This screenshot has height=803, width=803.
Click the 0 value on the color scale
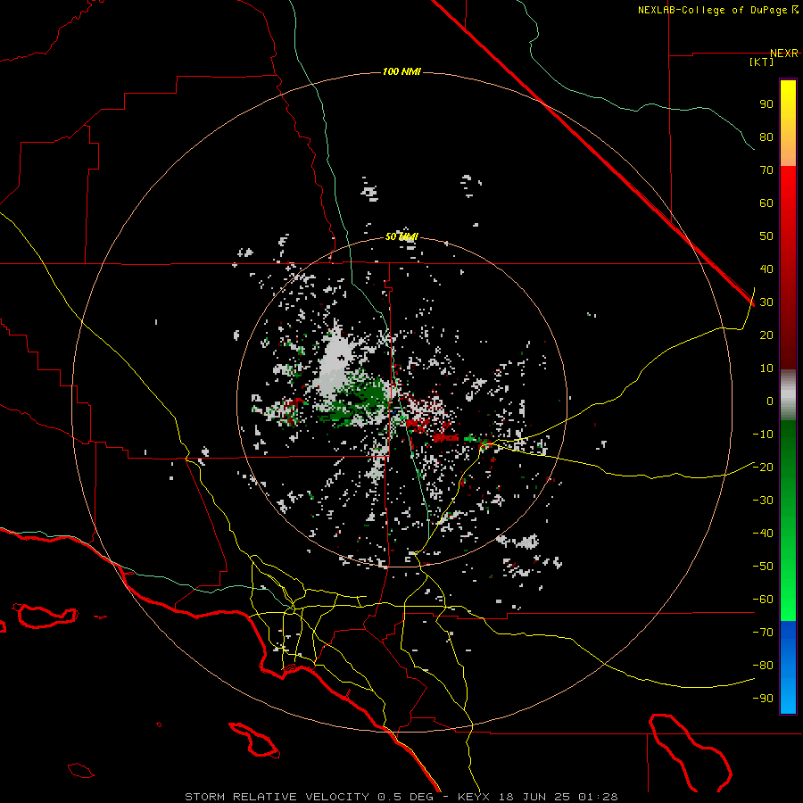[770, 401]
